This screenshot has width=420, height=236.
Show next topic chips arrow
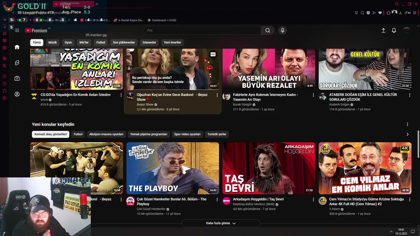[x=408, y=134]
